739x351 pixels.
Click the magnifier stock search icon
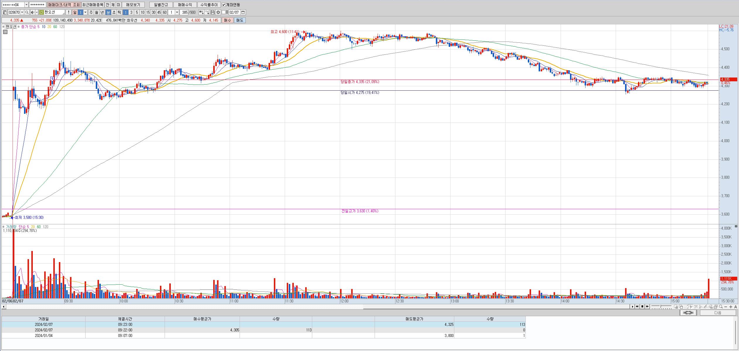(27, 12)
